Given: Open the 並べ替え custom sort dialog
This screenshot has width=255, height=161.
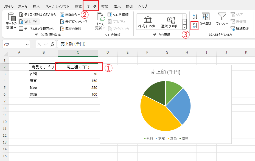Looking at the screenshot, I should (x=206, y=19).
